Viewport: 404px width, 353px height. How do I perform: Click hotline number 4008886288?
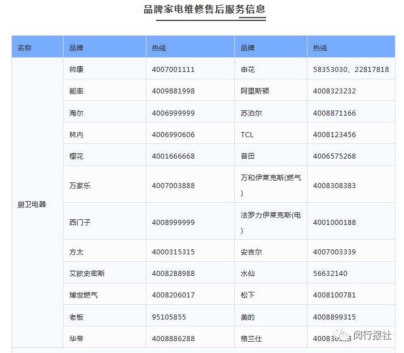click(x=173, y=339)
